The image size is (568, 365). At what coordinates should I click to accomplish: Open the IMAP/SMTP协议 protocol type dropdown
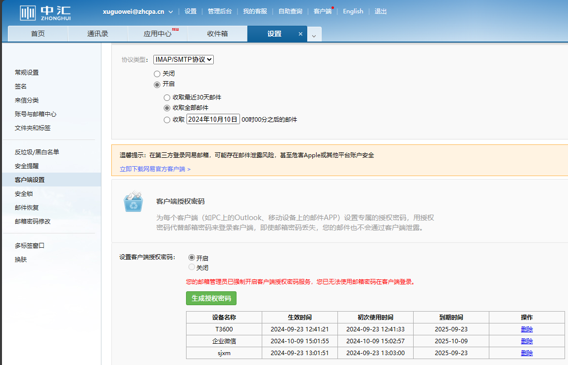(184, 59)
